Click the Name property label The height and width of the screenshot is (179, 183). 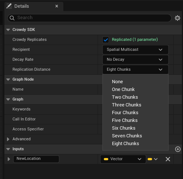point(18,89)
